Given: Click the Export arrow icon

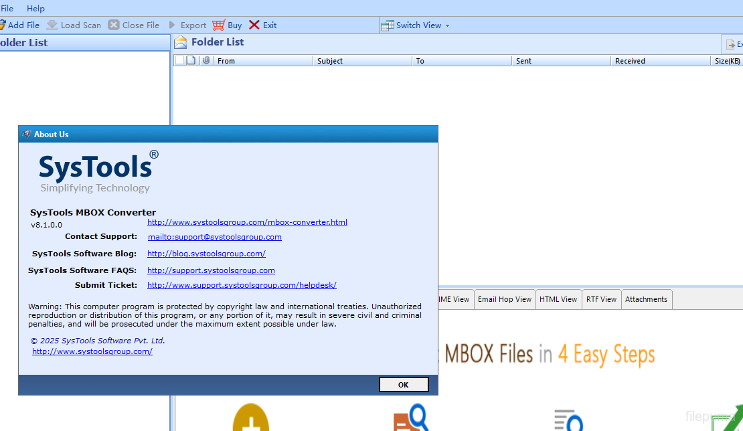Looking at the screenshot, I should (x=172, y=25).
